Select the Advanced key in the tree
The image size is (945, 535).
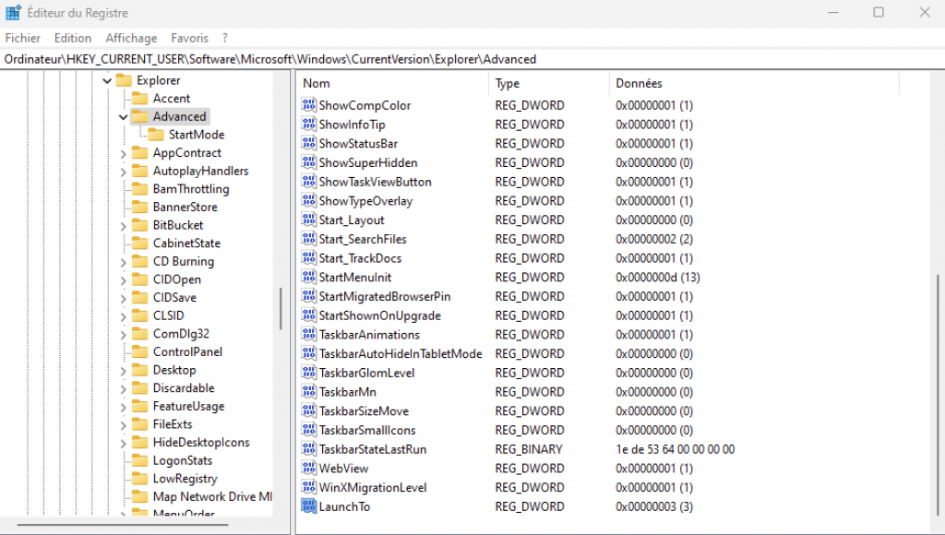click(x=179, y=116)
